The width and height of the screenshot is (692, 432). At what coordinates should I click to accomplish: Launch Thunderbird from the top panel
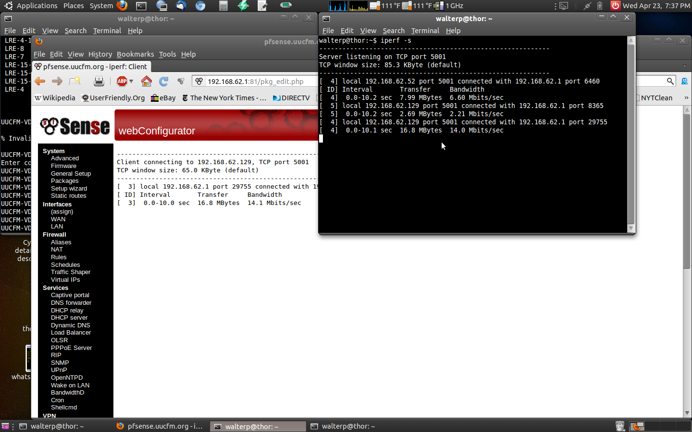(181, 6)
